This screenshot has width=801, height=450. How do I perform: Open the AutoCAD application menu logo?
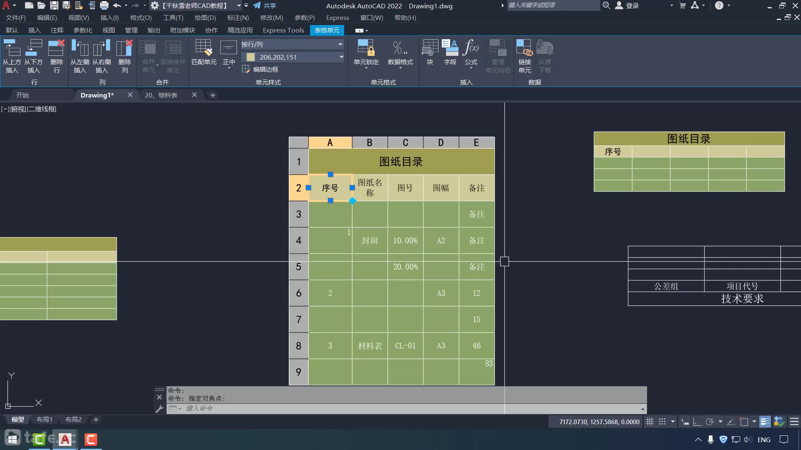tap(6, 5)
